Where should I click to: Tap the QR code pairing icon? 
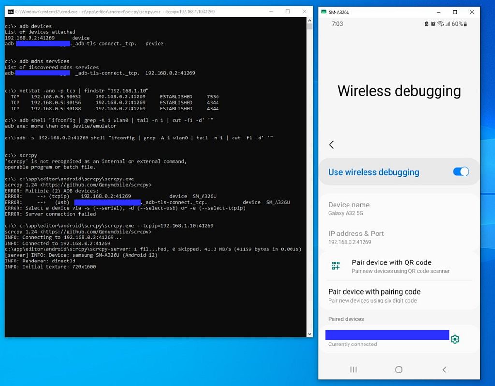pos(335,266)
